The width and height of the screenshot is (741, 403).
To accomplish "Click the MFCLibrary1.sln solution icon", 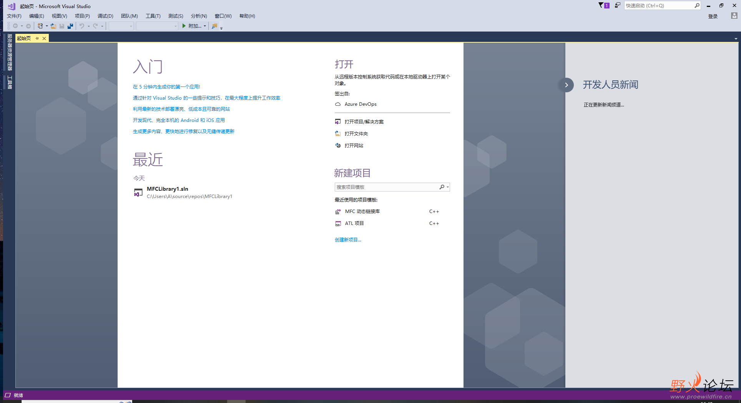I will click(138, 192).
